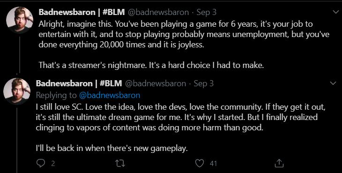
Task: Click the retweet arrows icon
Action: pyautogui.click(x=120, y=164)
